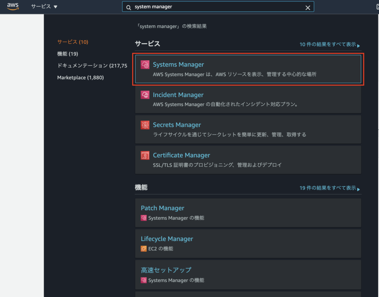
Task: Select the サービス (10) filter
Action: tap(73, 42)
